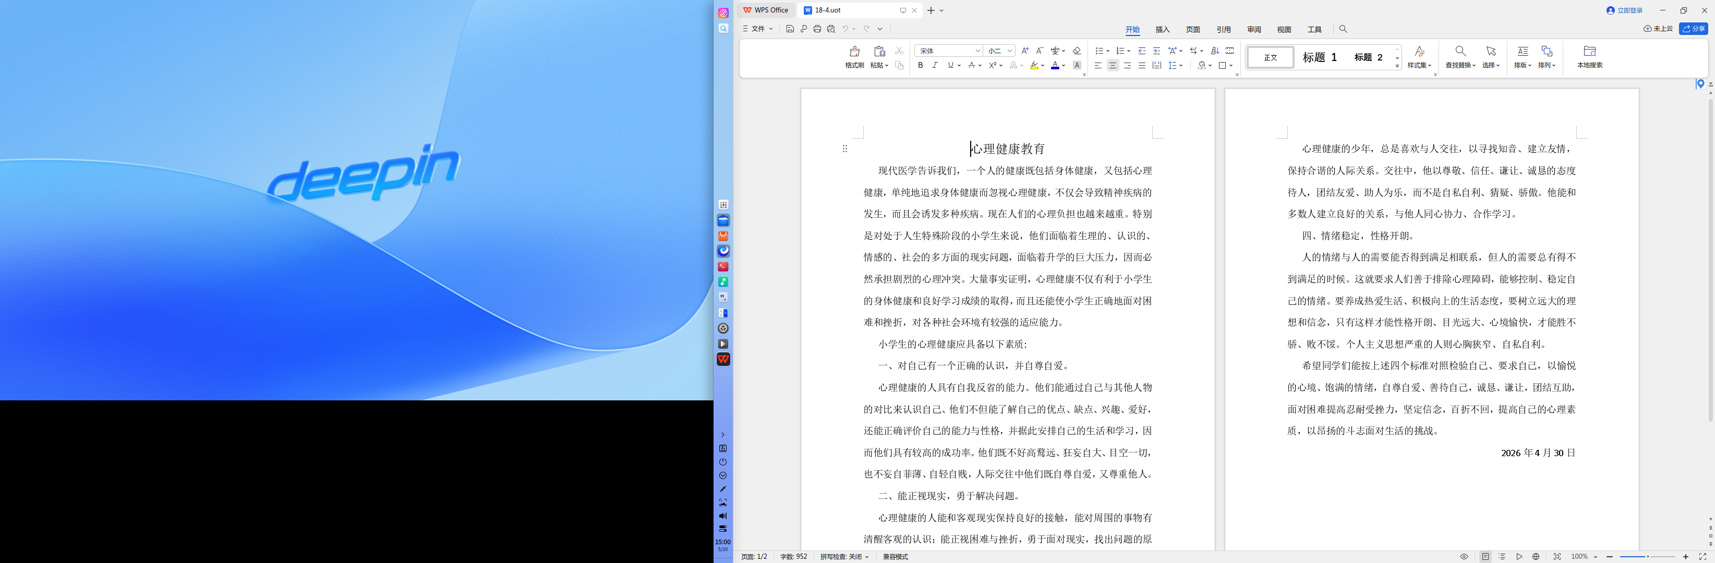Switch to the 视图 tab
The width and height of the screenshot is (1715, 563).
coord(1284,29)
